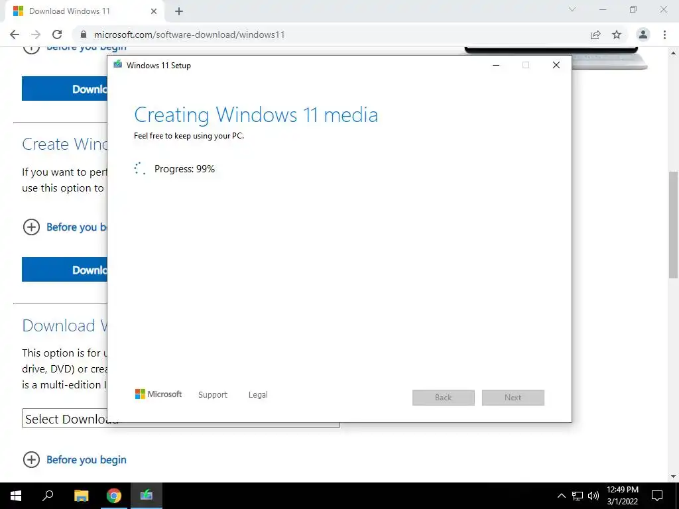
Task: Click Chrome's forward navigation arrow
Action: 36,34
